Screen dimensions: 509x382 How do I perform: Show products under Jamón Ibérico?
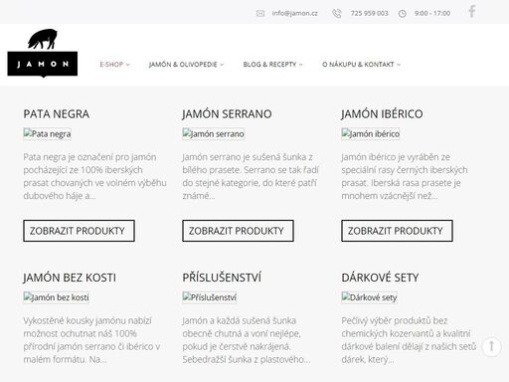click(x=397, y=231)
